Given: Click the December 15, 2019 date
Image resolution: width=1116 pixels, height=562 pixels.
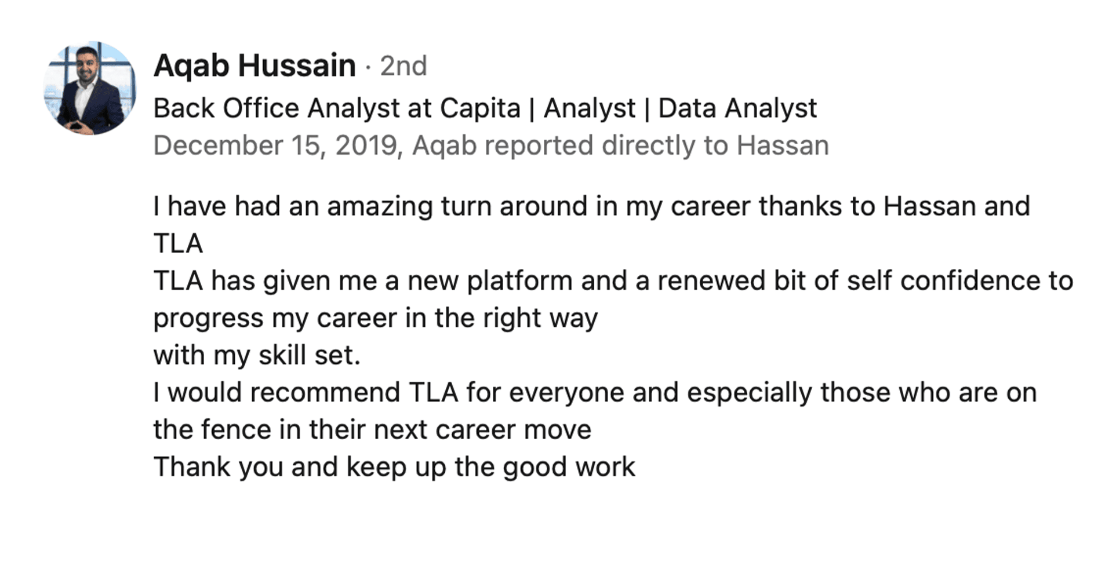Looking at the screenshot, I should pos(278,146).
